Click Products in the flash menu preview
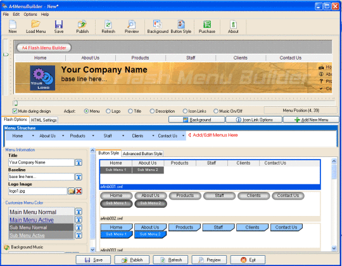 click(140, 58)
